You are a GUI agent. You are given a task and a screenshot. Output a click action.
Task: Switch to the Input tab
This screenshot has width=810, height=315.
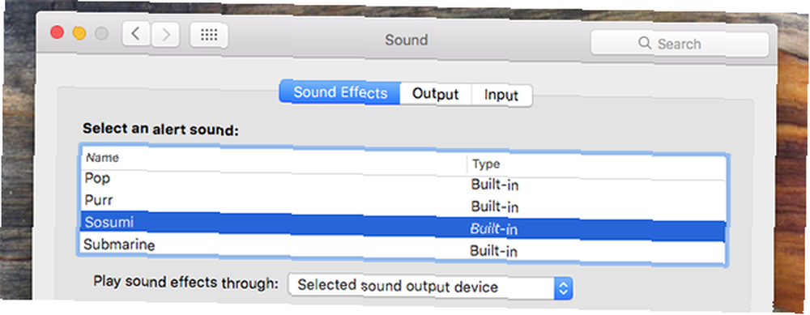click(x=501, y=96)
